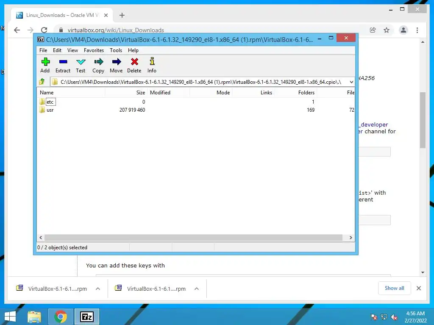
Task: Click the horizontal scrollbar left arrow
Action: [x=41, y=238]
